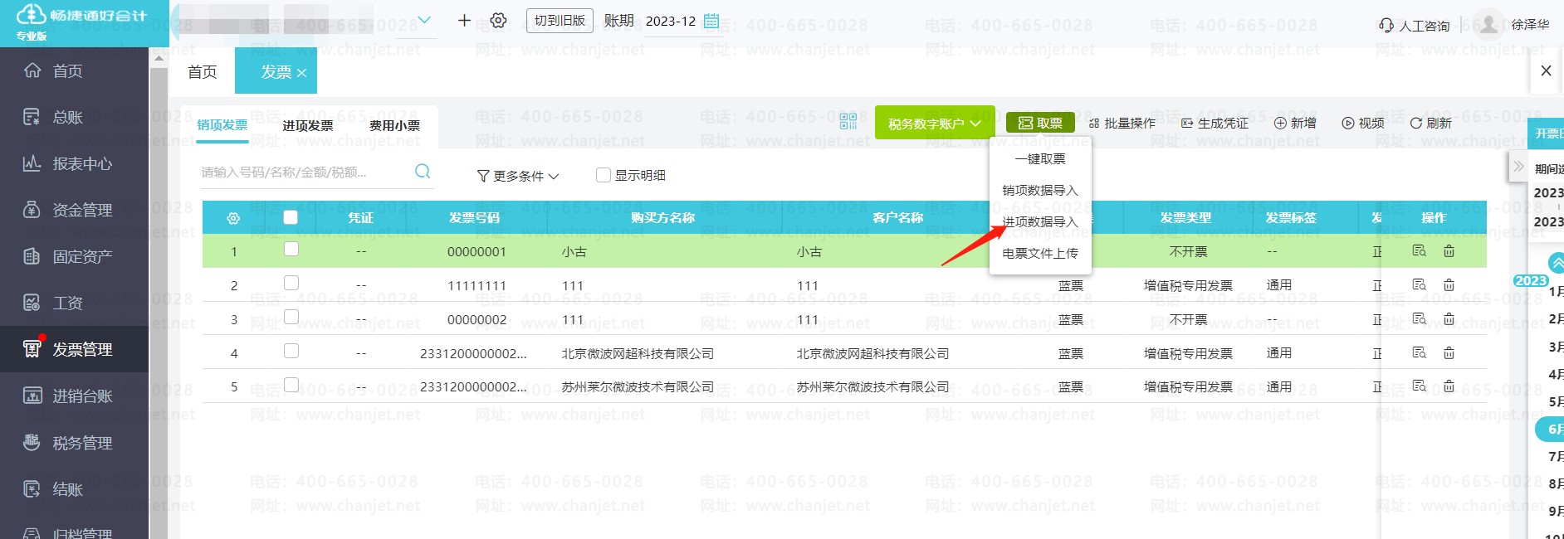This screenshot has height=539, width=1564.
Task: Choose 进项数据导入 from the menu
Action: [1039, 221]
